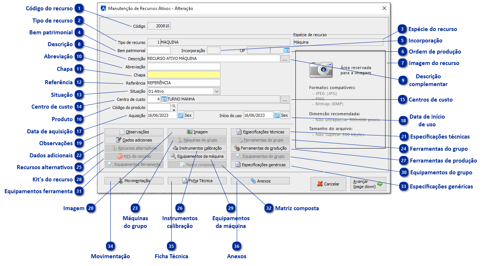Open Especificações técnicas
Viewport: 483px width, 266px height.
260,132
